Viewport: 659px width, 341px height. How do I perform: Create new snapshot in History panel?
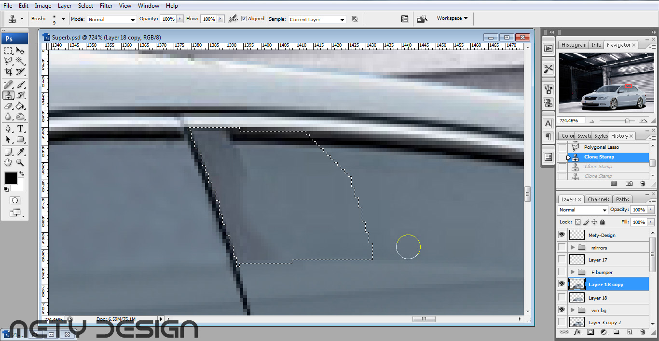click(629, 184)
